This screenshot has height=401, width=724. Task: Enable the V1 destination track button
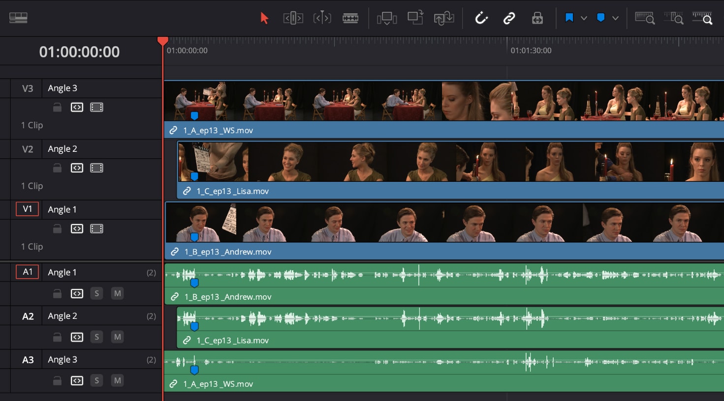coord(27,209)
